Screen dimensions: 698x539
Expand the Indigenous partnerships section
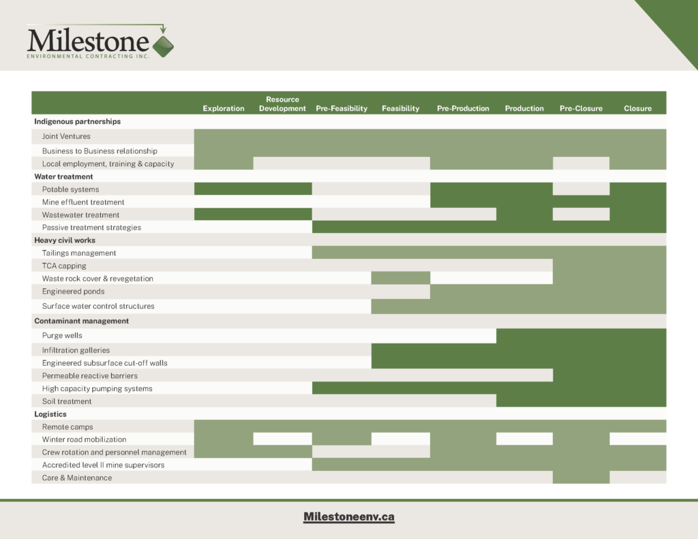pos(77,121)
